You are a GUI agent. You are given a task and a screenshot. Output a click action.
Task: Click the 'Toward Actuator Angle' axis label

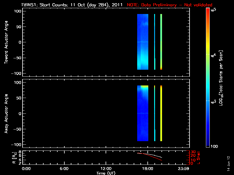pyautogui.click(x=6, y=42)
